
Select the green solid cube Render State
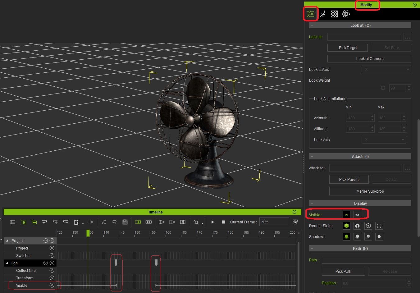click(x=346, y=226)
